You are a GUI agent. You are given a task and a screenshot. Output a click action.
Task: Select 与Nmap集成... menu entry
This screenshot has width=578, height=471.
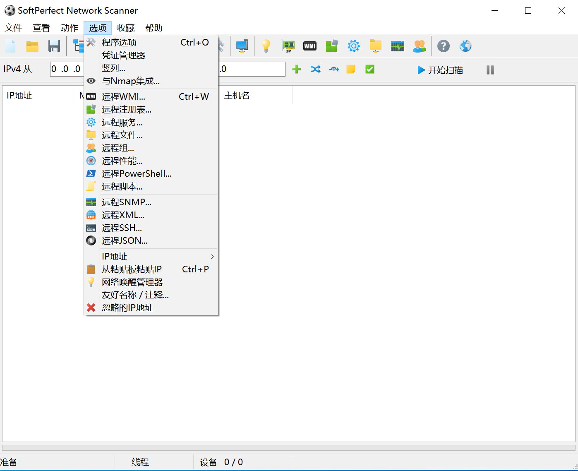pos(151,81)
